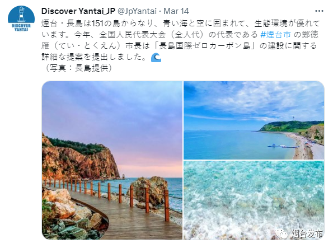Open the tweet via the Mar 14 date
Viewport: 333px width, 248px height.
click(x=176, y=11)
